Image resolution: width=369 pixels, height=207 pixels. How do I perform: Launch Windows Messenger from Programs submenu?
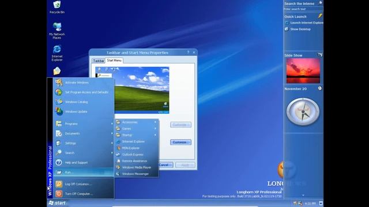136,174
